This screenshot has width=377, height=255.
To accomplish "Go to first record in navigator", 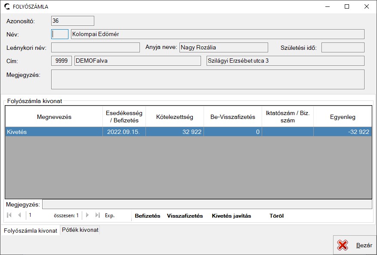I will point(9,216).
